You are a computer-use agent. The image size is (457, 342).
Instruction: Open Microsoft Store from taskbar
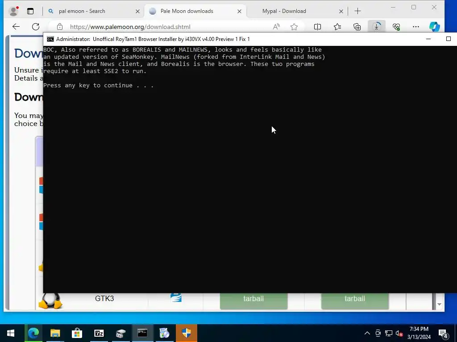tap(77, 333)
